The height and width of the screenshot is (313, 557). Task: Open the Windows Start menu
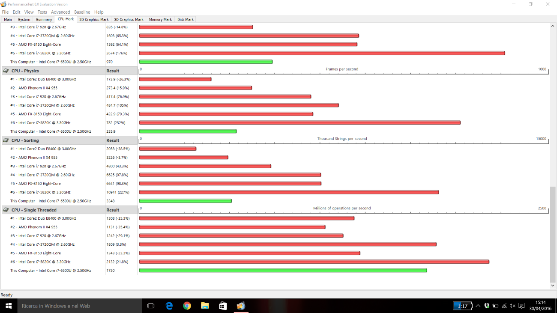tap(9, 306)
